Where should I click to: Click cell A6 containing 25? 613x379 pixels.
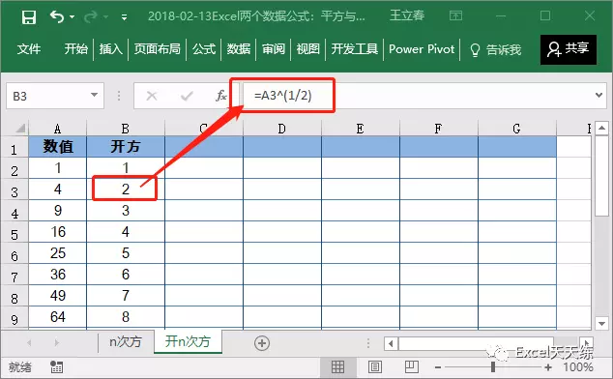coord(57,253)
